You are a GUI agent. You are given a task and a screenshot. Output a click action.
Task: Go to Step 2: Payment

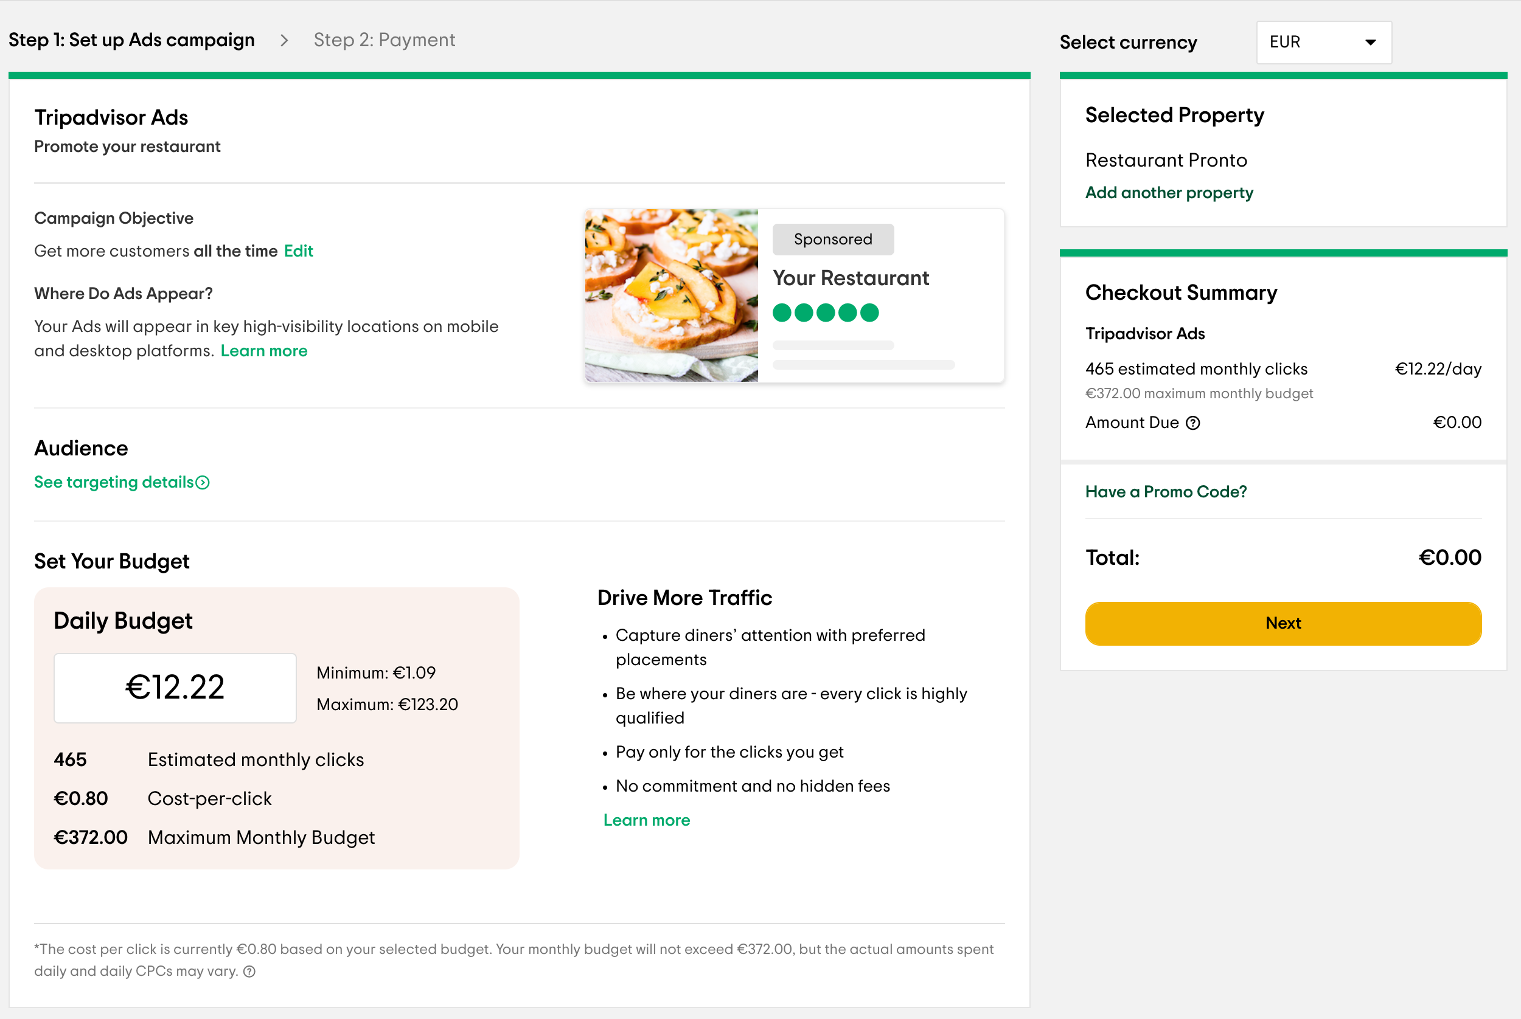tap(385, 40)
